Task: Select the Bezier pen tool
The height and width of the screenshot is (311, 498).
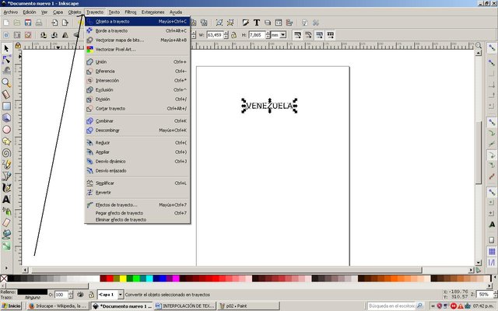Action: coord(6,176)
